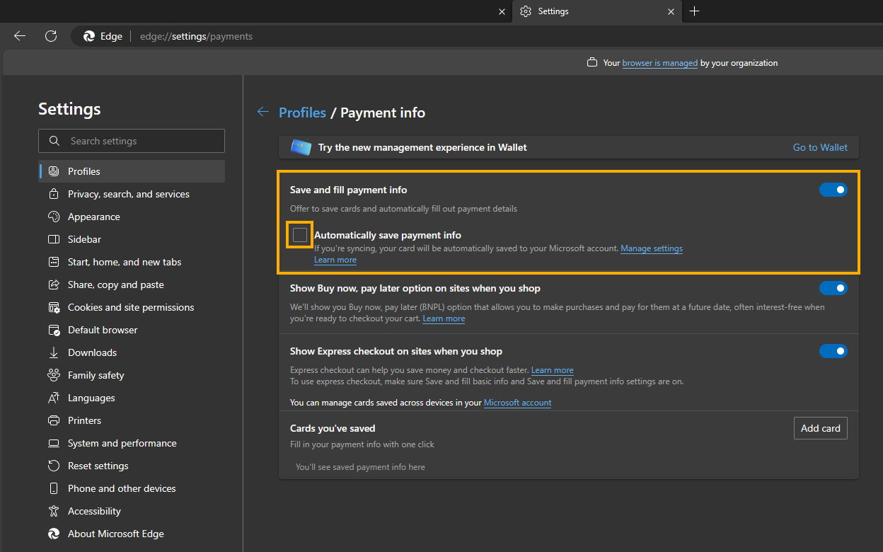Click the Printers icon
883x552 pixels.
[54, 420]
